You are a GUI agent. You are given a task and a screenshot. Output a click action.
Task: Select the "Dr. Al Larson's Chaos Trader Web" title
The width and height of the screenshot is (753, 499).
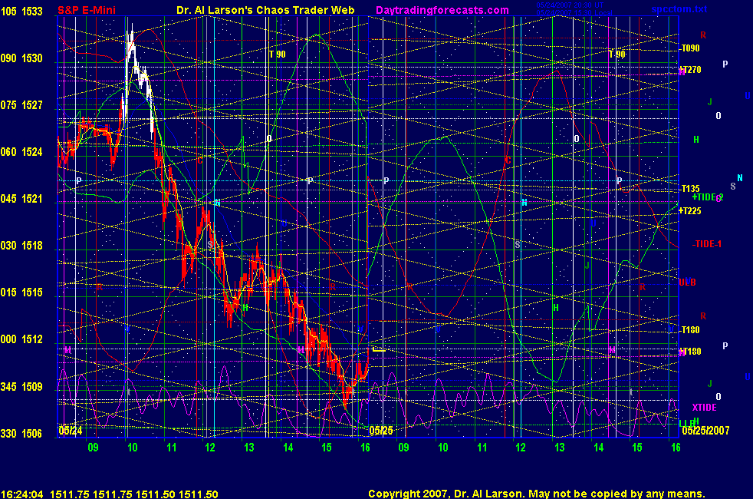click(265, 10)
